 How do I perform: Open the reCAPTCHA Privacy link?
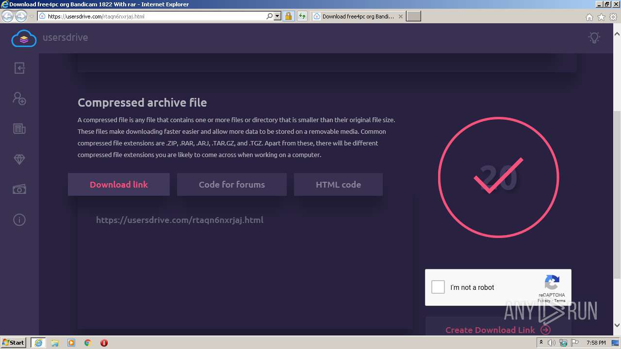[x=544, y=301]
